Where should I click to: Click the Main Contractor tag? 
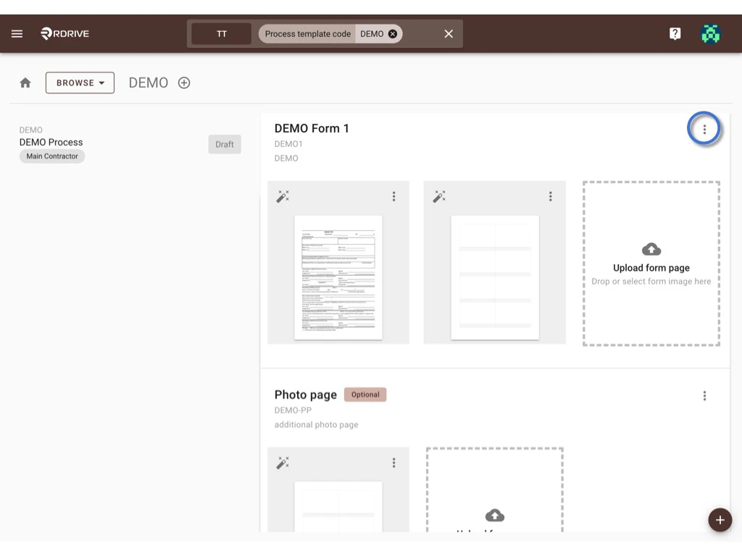tap(51, 156)
